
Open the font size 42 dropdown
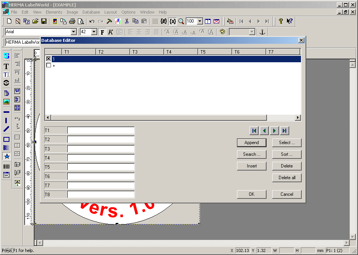coord(94,32)
